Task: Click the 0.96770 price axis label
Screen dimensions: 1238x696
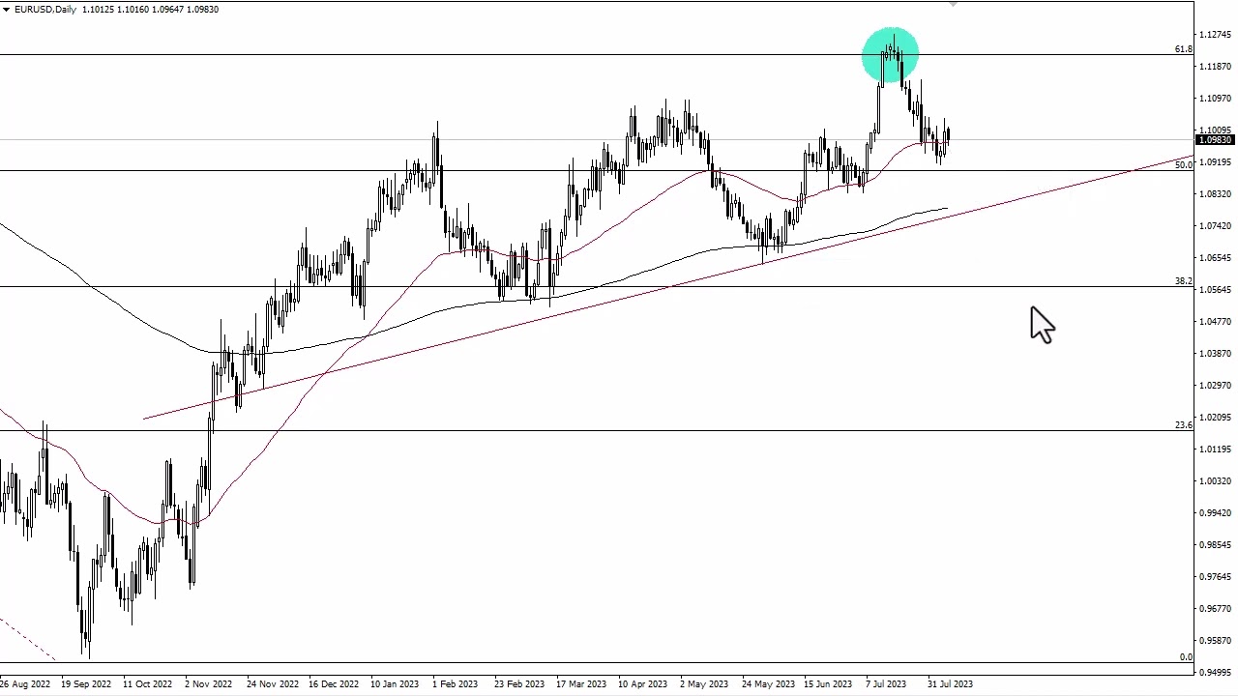Action: pos(1216,609)
